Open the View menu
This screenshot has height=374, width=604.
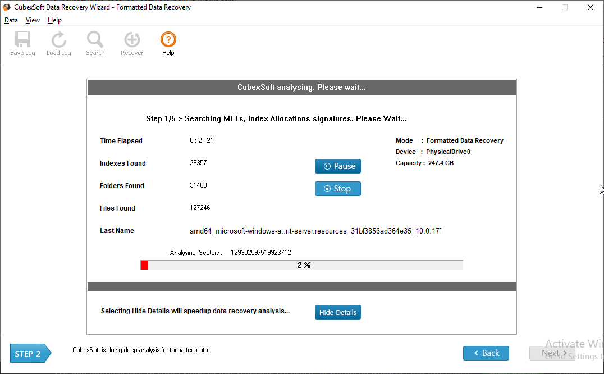pyautogui.click(x=33, y=20)
